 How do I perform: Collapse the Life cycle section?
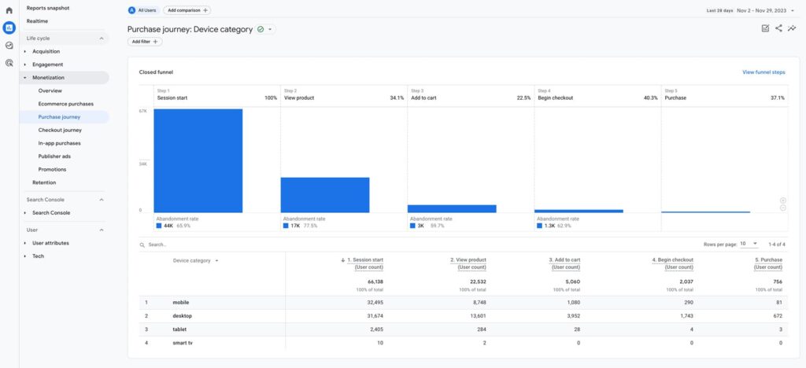click(102, 38)
